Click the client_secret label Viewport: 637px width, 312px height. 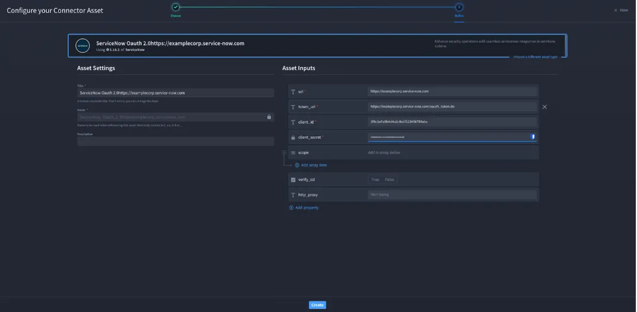310,138
